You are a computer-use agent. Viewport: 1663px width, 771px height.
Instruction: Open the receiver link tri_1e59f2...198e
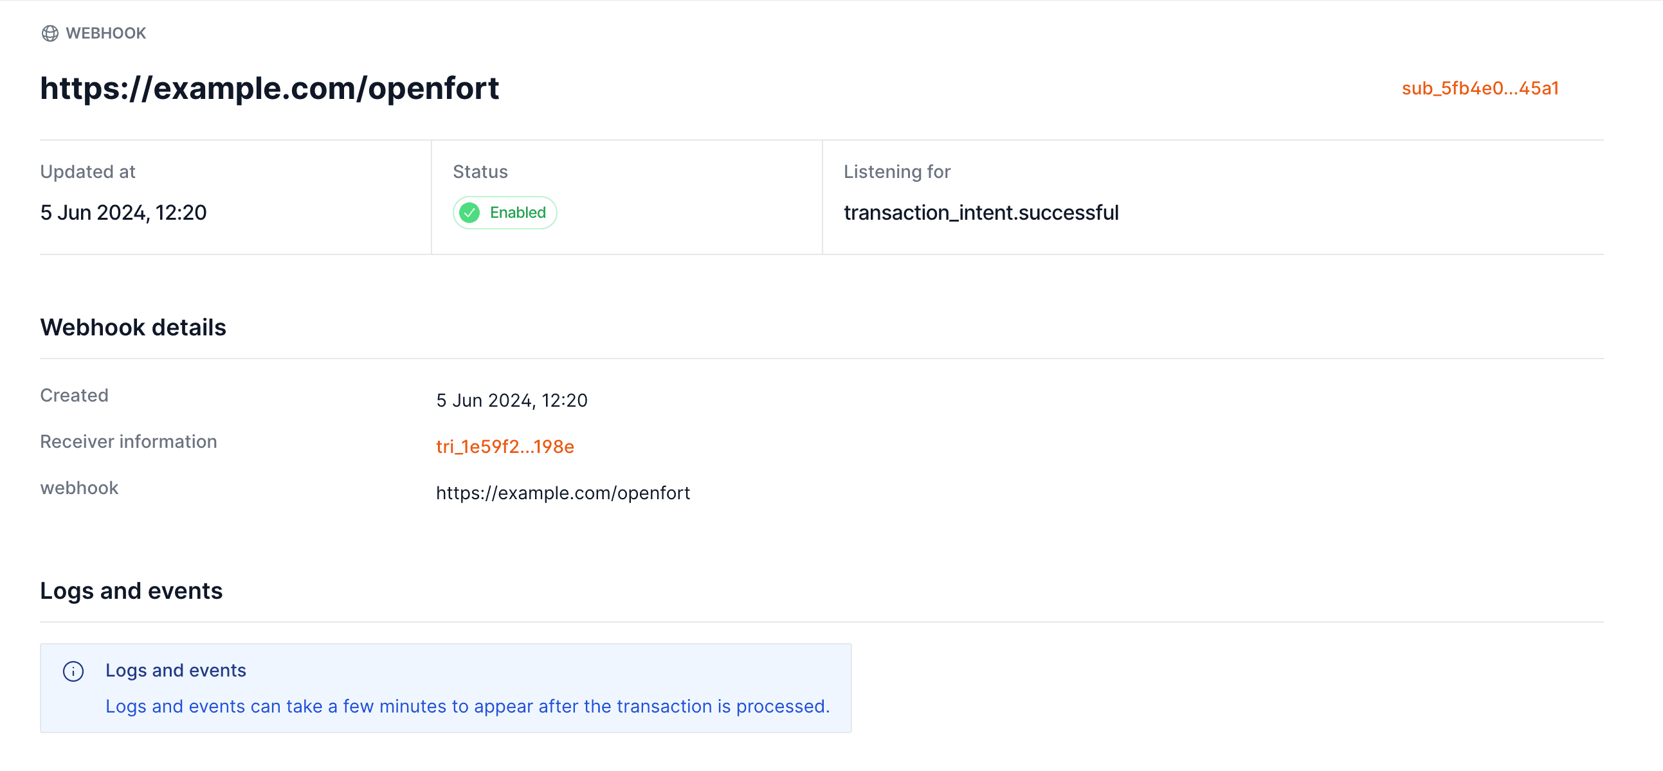click(x=504, y=446)
